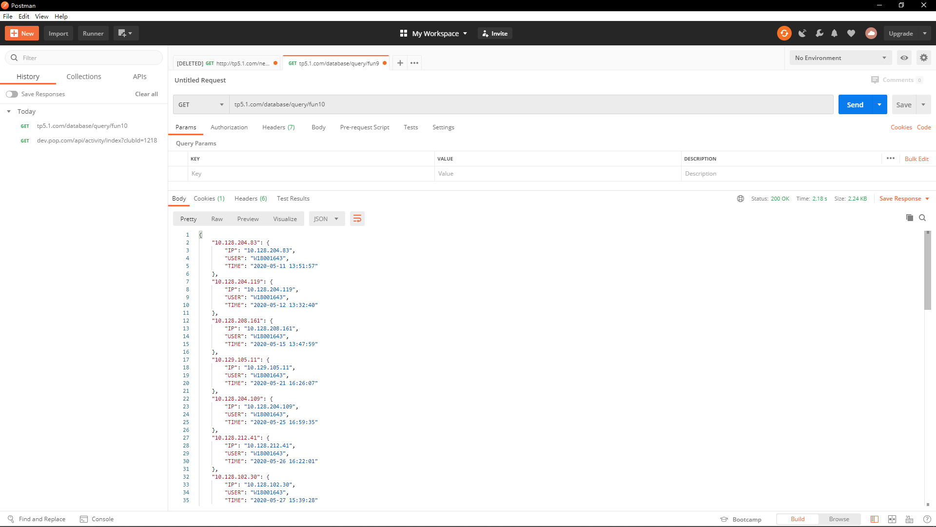Toggle sidebar visibility icon in status bar
This screenshot has height=527, width=936.
(x=875, y=519)
